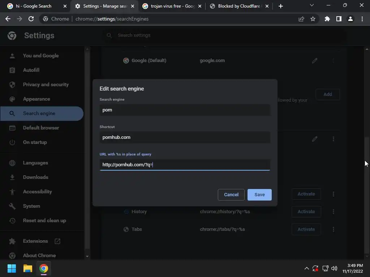Click the browser back arrow
The height and width of the screenshot is (277, 370).
coord(8,19)
